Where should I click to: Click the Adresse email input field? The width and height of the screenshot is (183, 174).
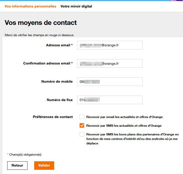click(x=110, y=45)
